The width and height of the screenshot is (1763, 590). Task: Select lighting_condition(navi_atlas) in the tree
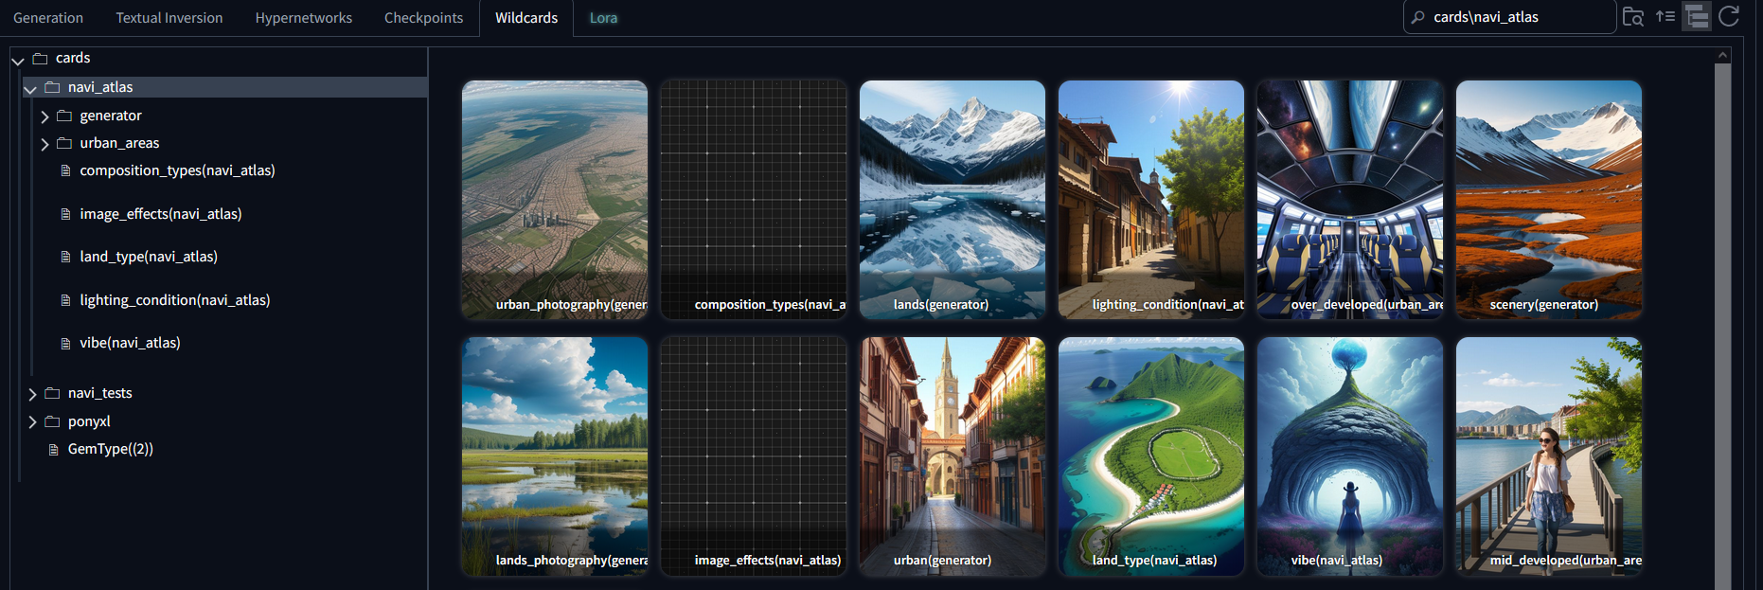[x=175, y=300]
